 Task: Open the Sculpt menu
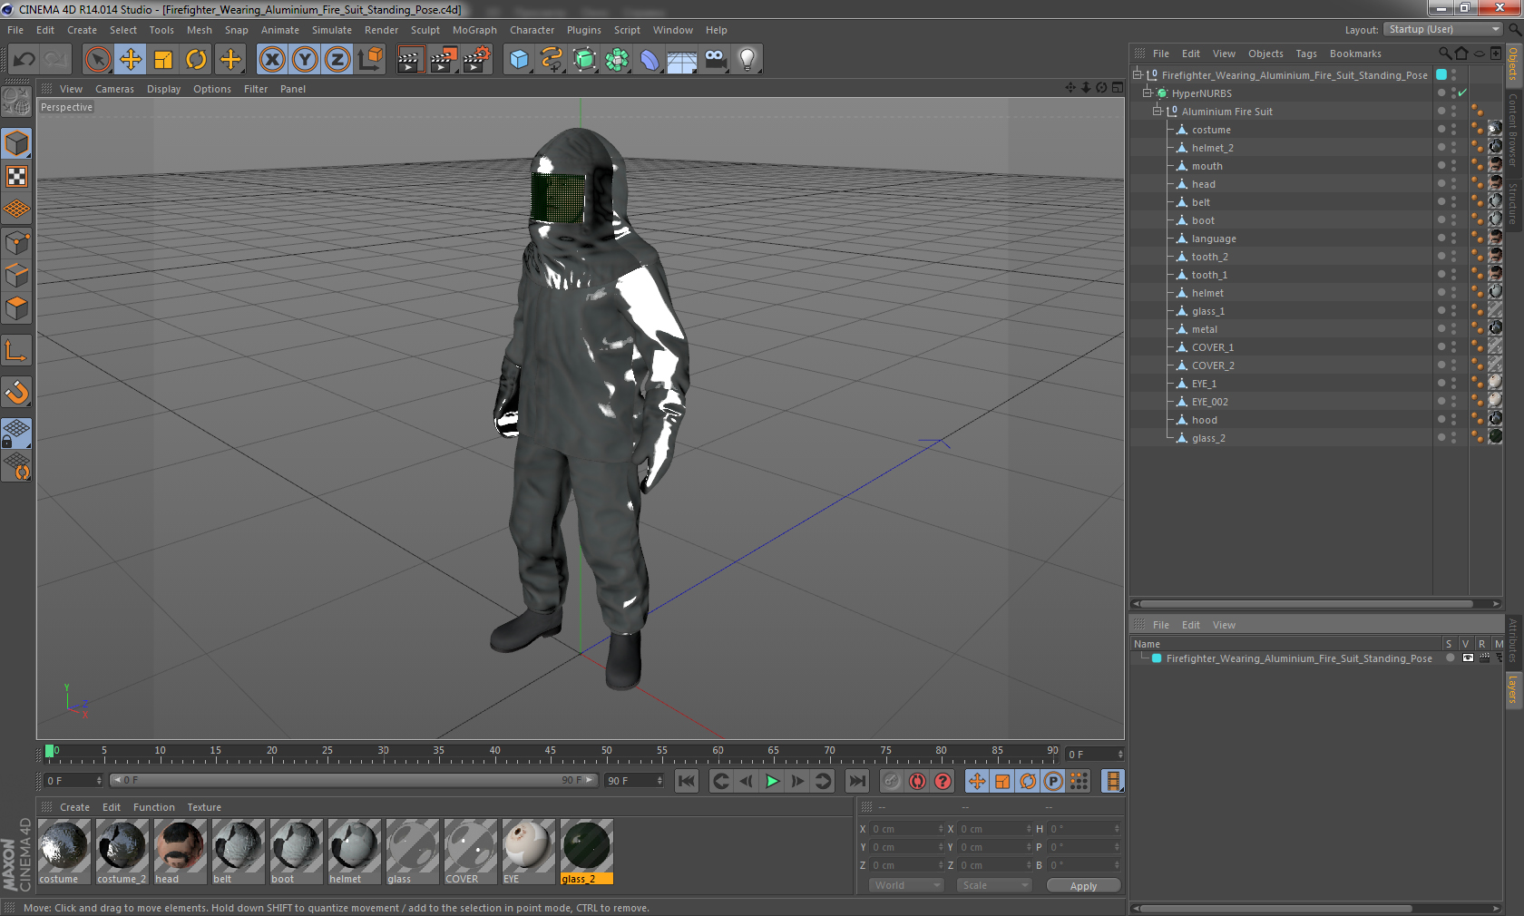[425, 30]
